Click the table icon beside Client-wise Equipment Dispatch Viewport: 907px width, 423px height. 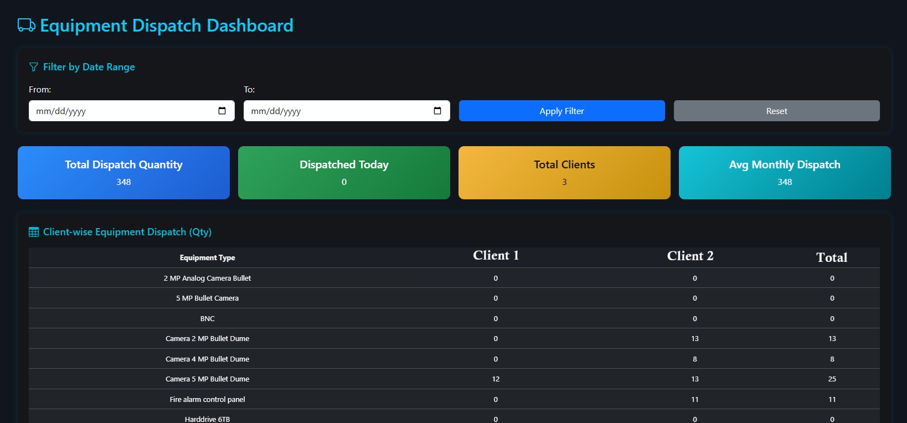(34, 232)
